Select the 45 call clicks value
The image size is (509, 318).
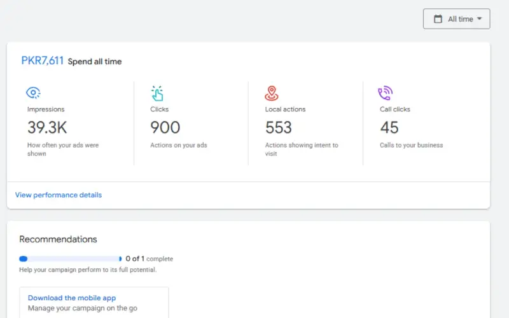pos(389,127)
